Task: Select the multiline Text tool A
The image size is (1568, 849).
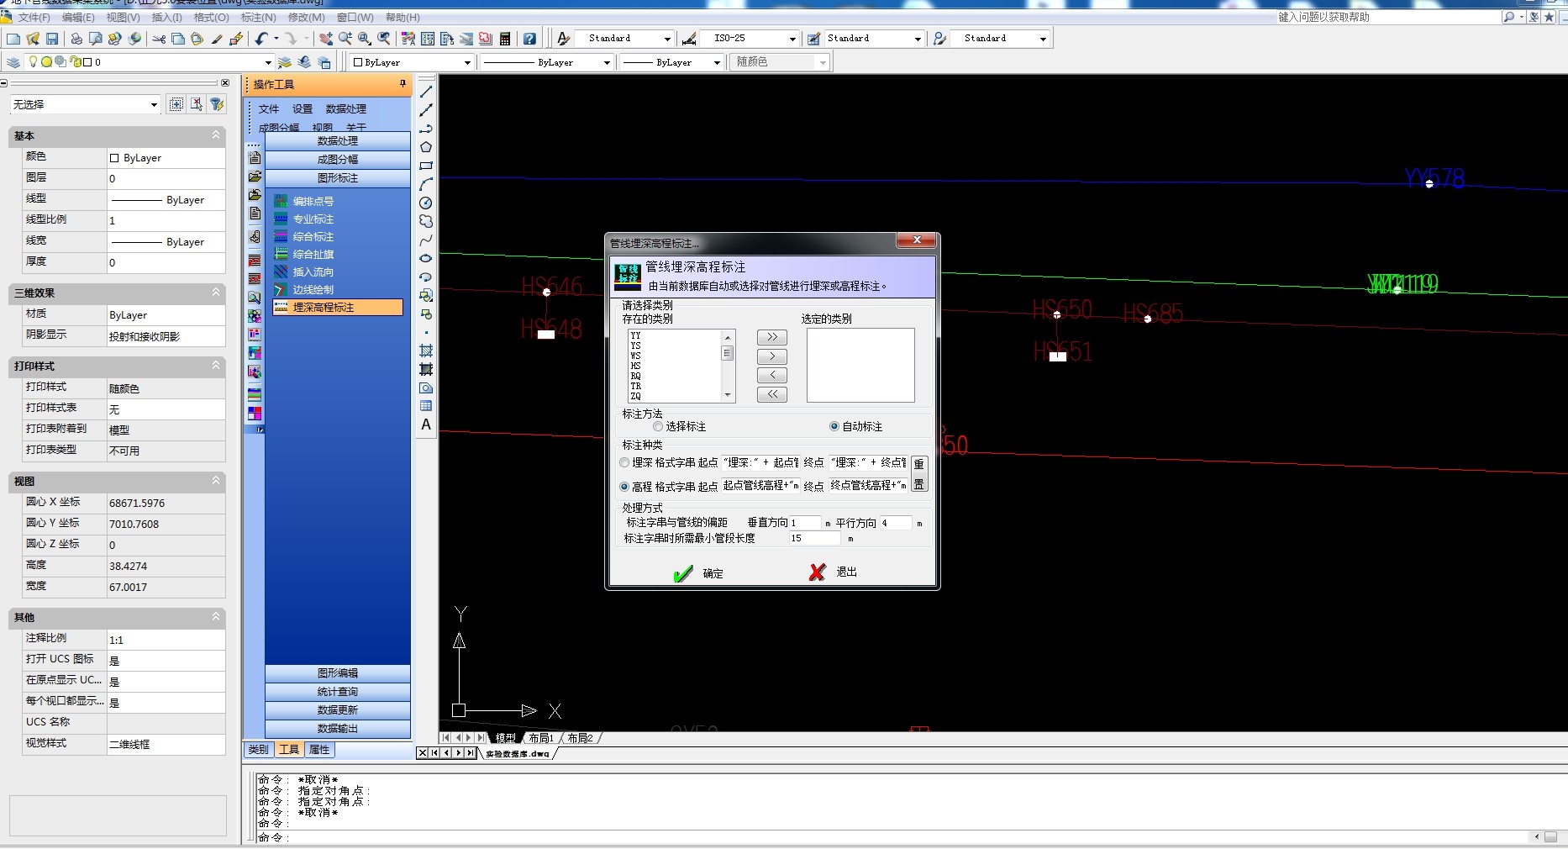Action: point(426,424)
